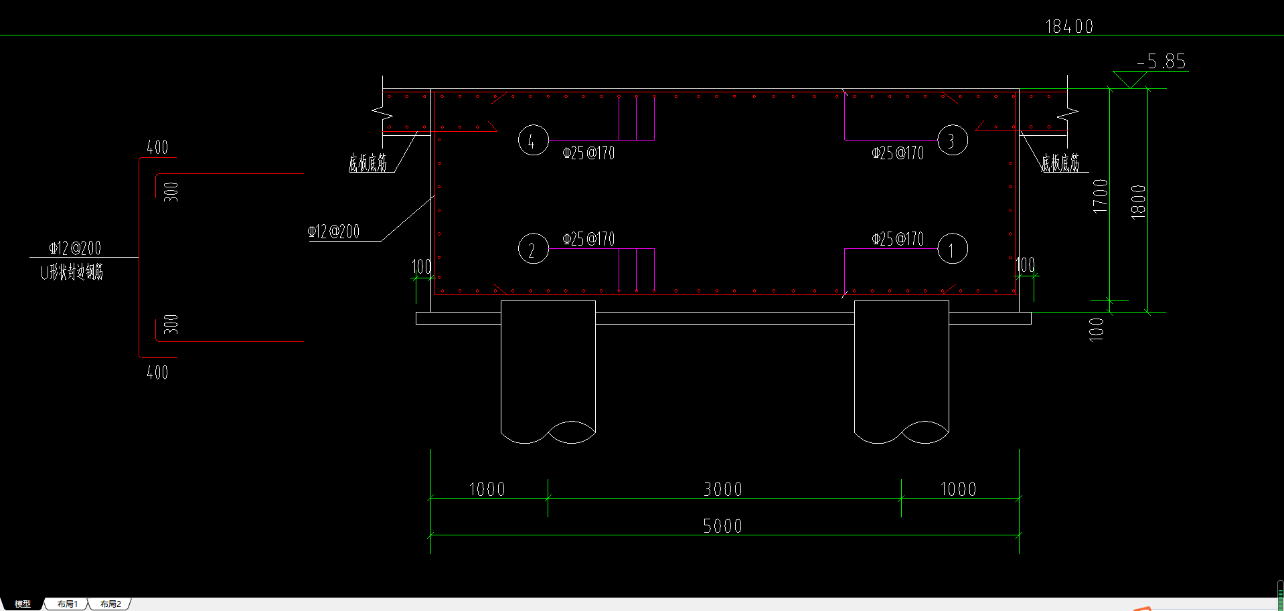
Task: Select the 1800 vertical dimension text
Action: [1138, 201]
